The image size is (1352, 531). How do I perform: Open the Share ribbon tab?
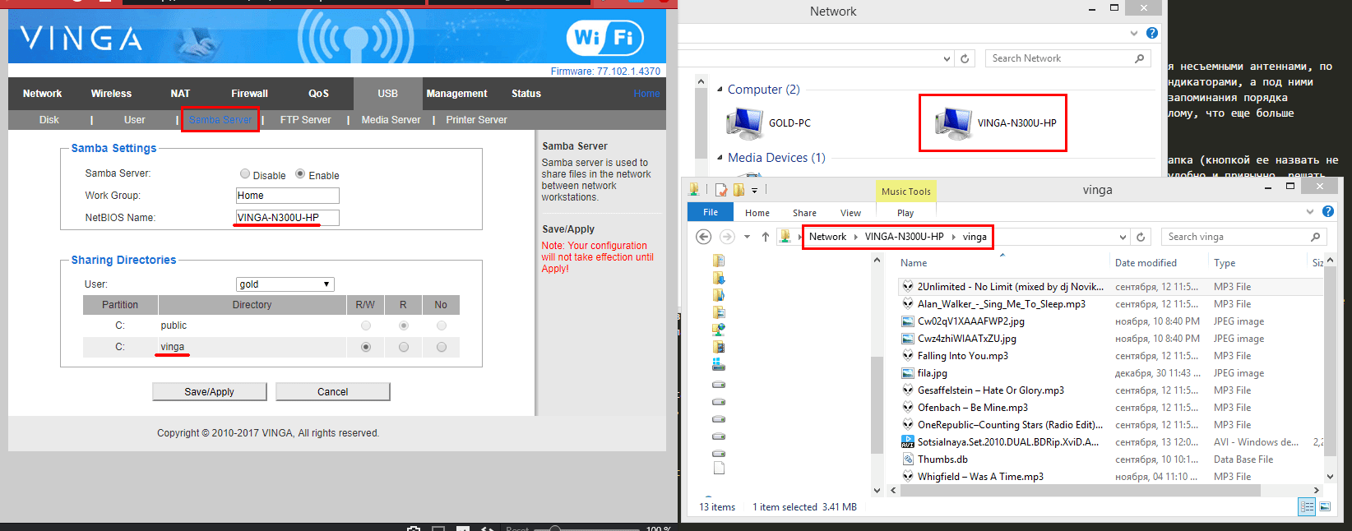(803, 213)
